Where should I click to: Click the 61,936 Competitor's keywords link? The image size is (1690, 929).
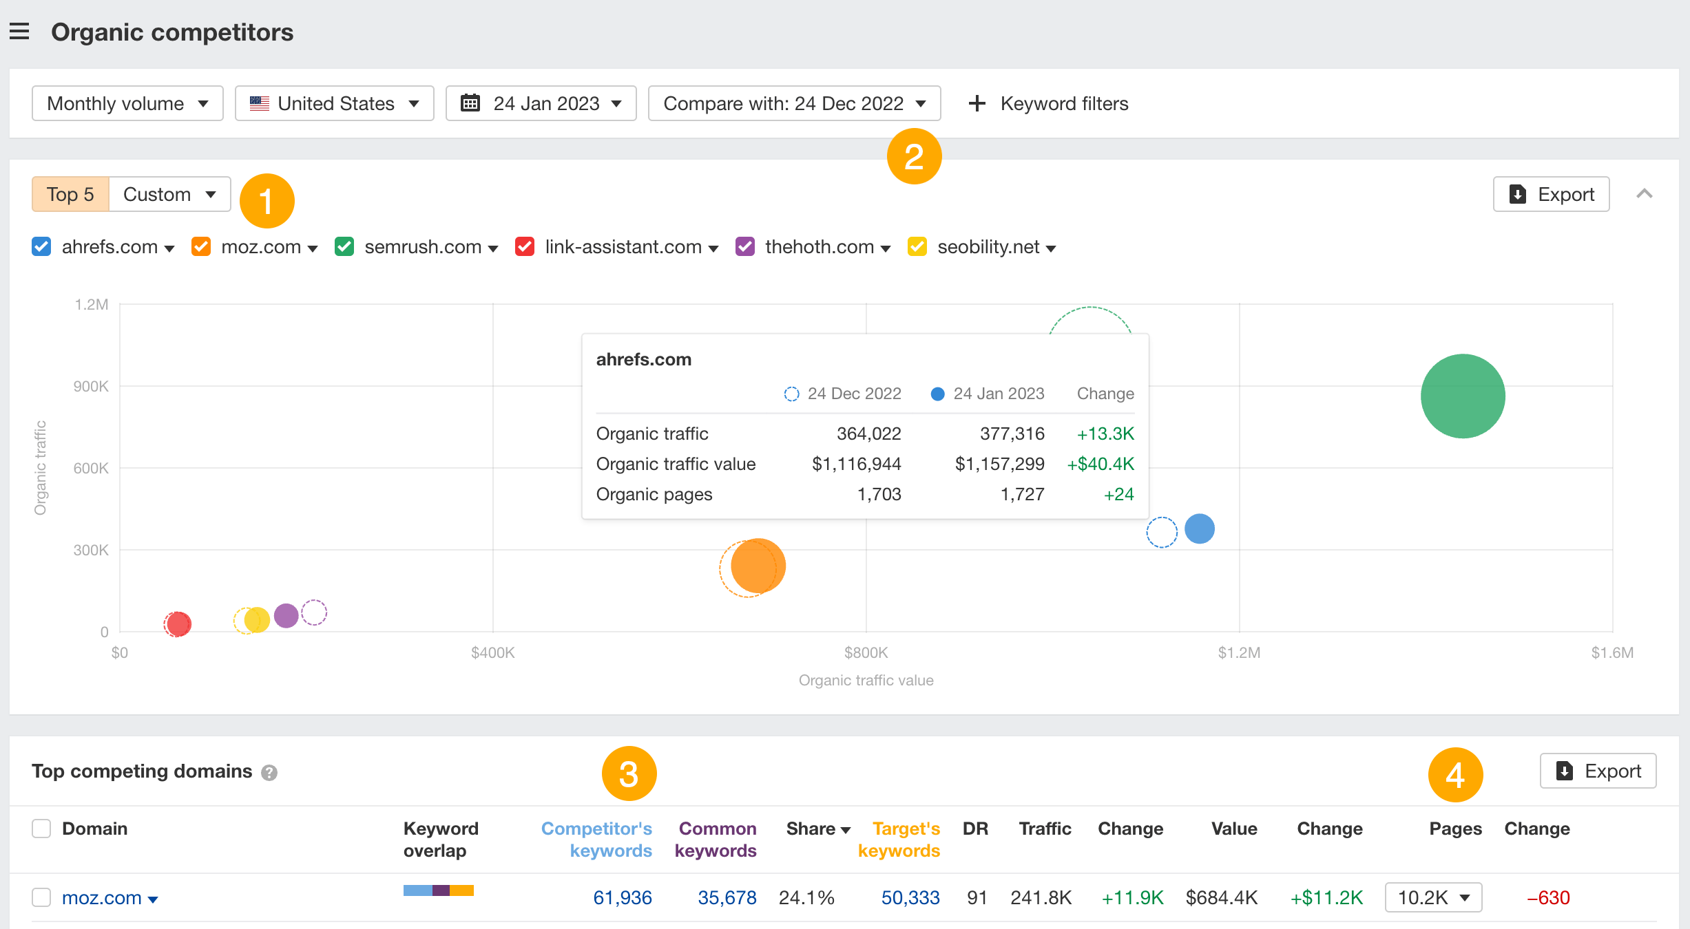[x=623, y=897]
